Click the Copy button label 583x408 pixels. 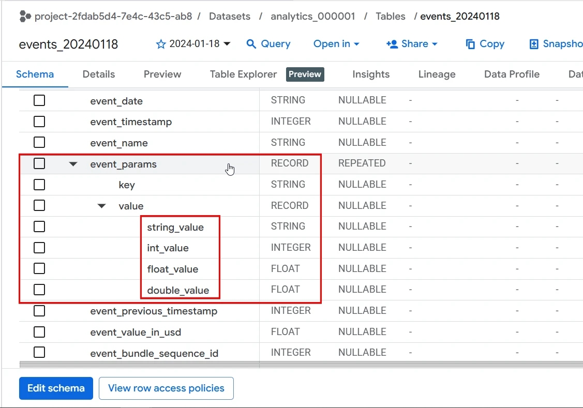click(492, 44)
